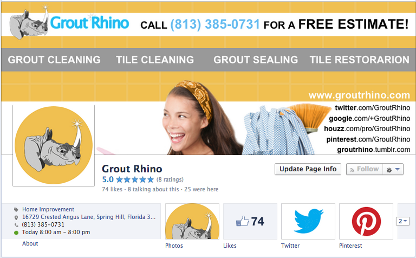Open the 16729 Crested Angus Lane address link
416x258 pixels.
89,217
